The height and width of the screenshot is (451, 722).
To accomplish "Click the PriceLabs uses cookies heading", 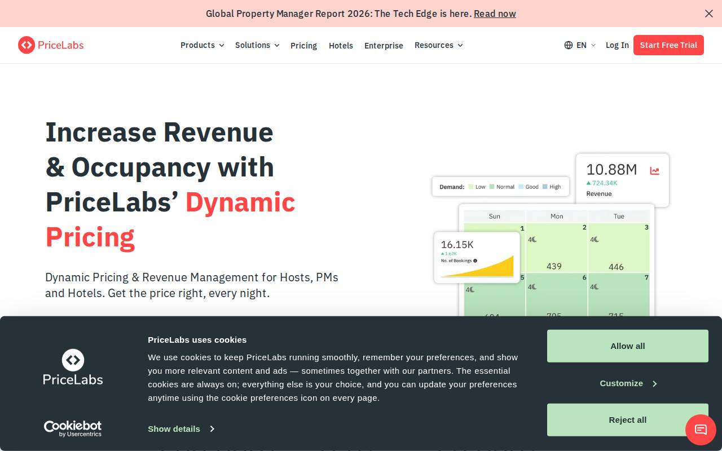I will click(x=197, y=340).
